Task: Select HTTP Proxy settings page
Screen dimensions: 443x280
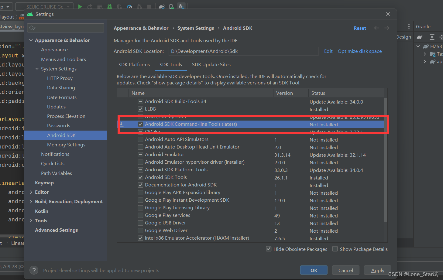Action: (x=60, y=78)
